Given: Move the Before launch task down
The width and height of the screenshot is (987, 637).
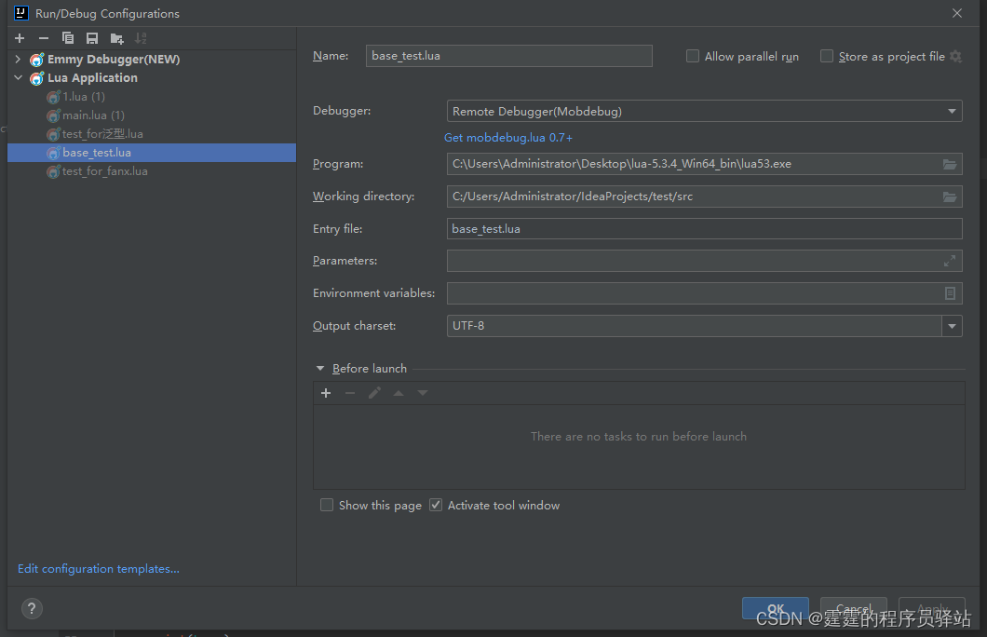Looking at the screenshot, I should coord(423,393).
